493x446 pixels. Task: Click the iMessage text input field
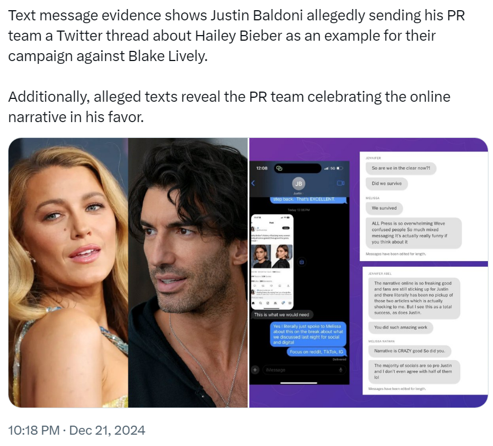click(304, 370)
